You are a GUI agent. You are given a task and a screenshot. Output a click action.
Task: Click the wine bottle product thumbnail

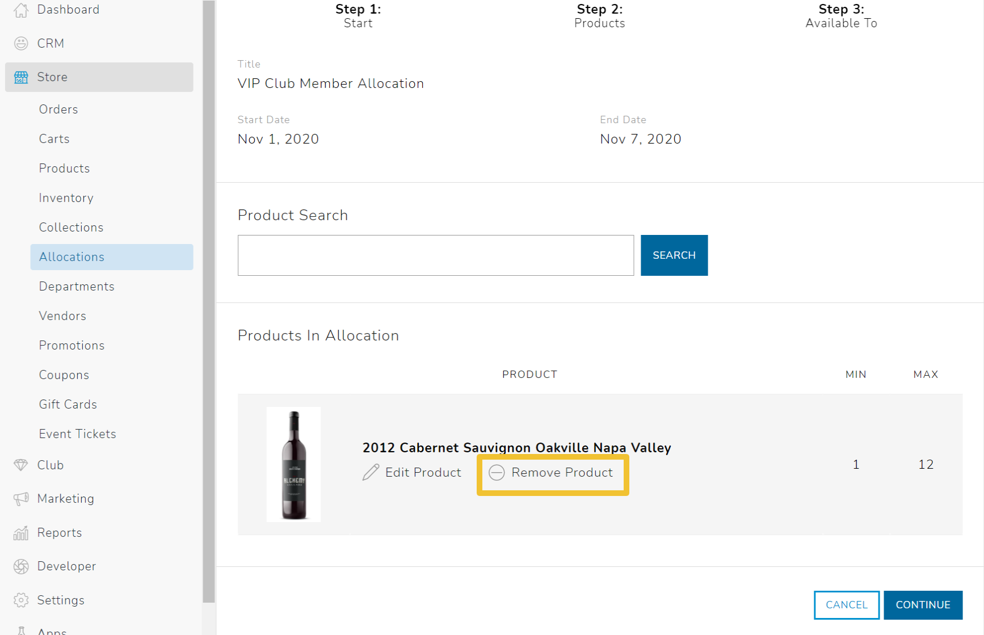(293, 464)
